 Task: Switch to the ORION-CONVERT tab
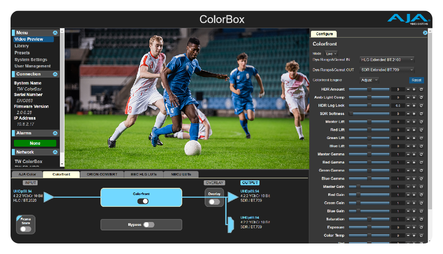[102, 174]
